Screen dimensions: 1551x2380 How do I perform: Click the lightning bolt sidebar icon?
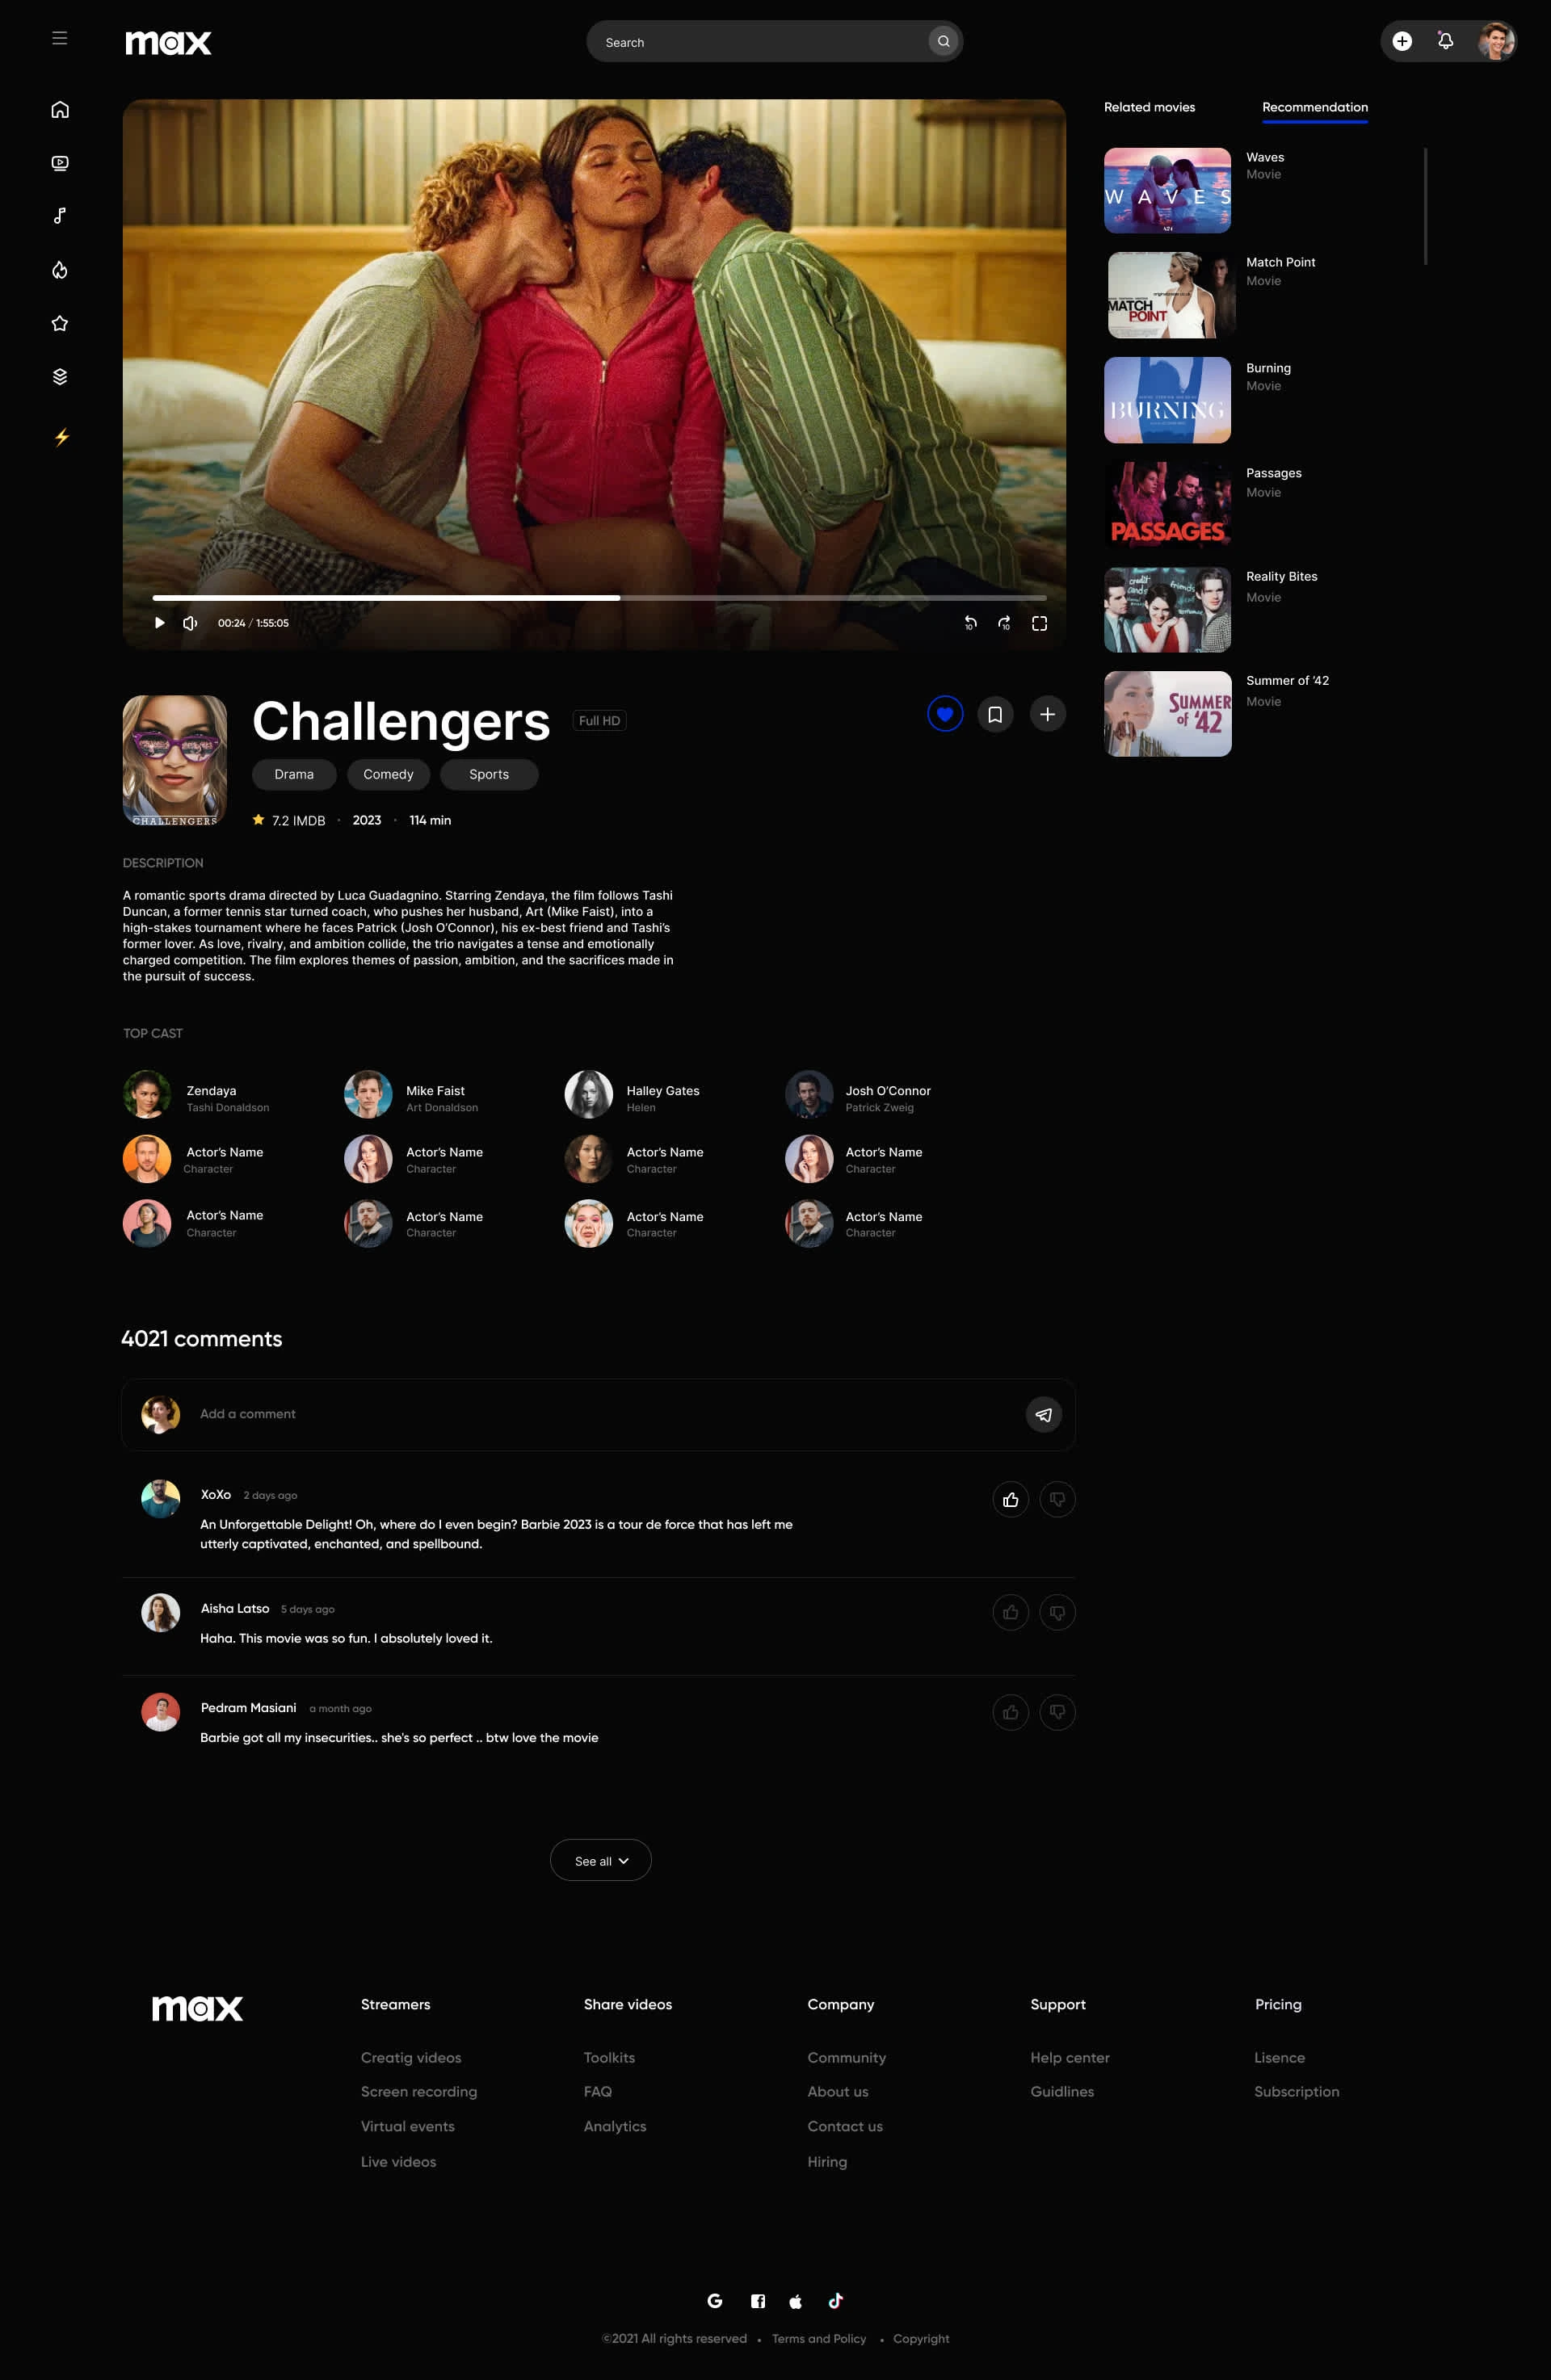61,435
